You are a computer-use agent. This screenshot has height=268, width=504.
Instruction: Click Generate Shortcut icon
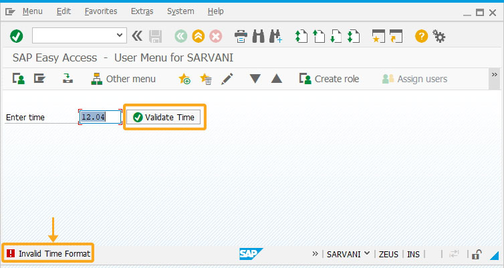coord(396,36)
